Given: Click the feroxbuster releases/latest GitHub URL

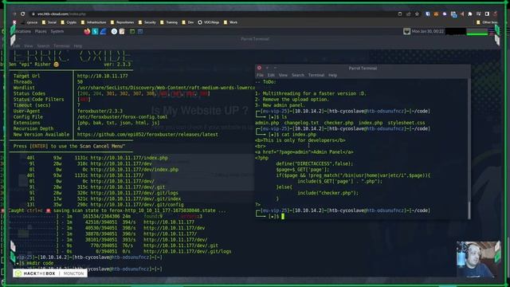Looking at the screenshot, I should (147, 135).
